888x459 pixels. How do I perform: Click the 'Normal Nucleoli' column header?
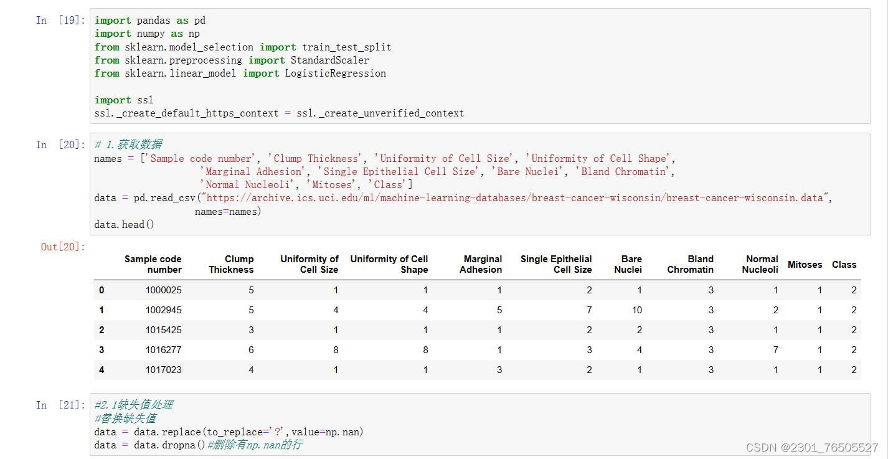point(760,264)
